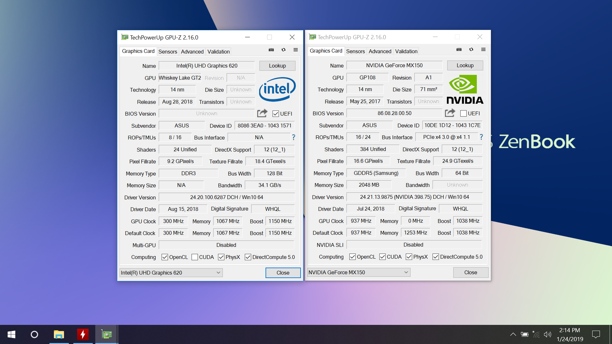Open the hamburger menu in Intel GPU-Z window
The width and height of the screenshot is (612, 344).
coord(295,50)
